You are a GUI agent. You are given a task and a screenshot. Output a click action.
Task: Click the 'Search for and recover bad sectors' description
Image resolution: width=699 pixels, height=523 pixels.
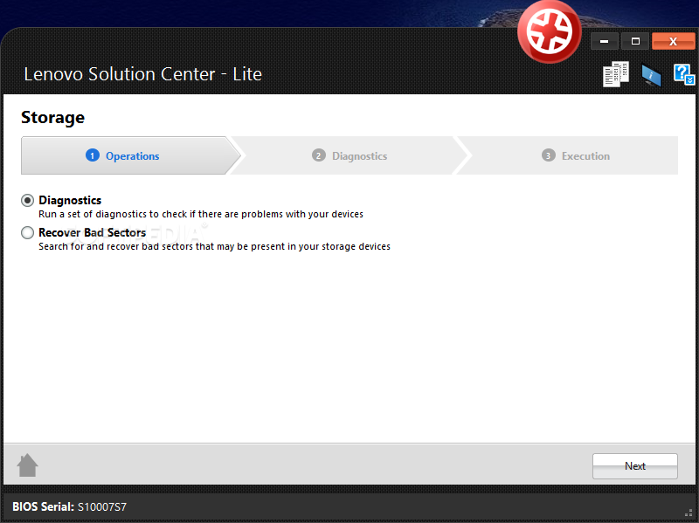point(214,246)
